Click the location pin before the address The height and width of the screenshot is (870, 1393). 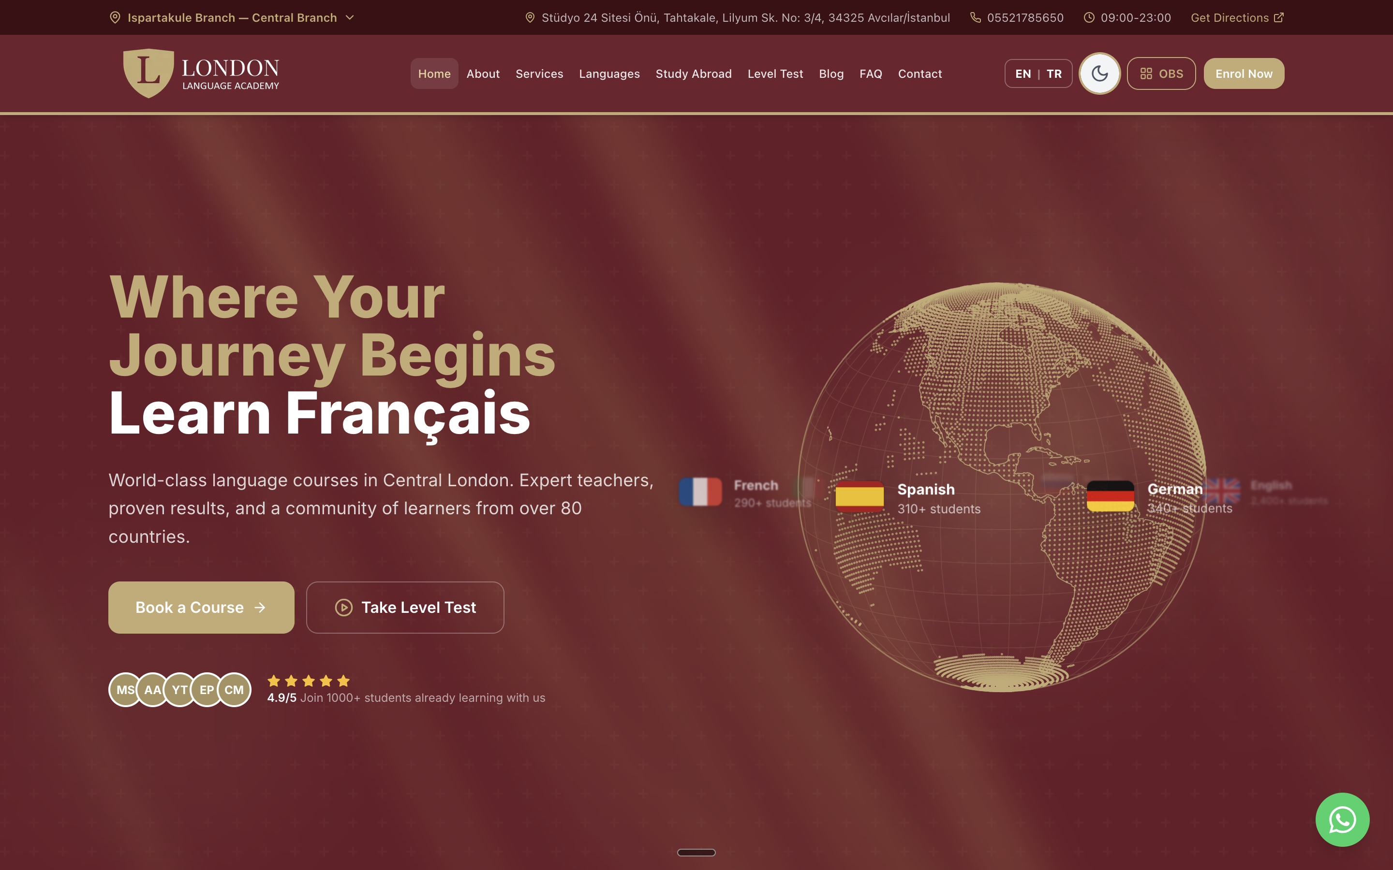[530, 18]
